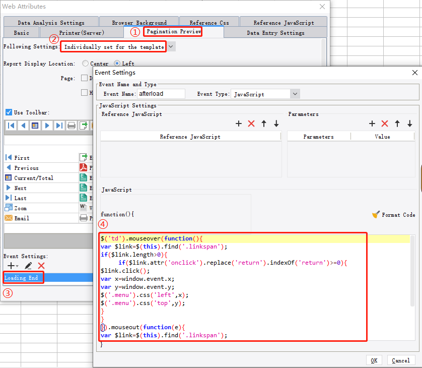Select the Center report display location radio
The height and width of the screenshot is (368, 422).
point(85,64)
